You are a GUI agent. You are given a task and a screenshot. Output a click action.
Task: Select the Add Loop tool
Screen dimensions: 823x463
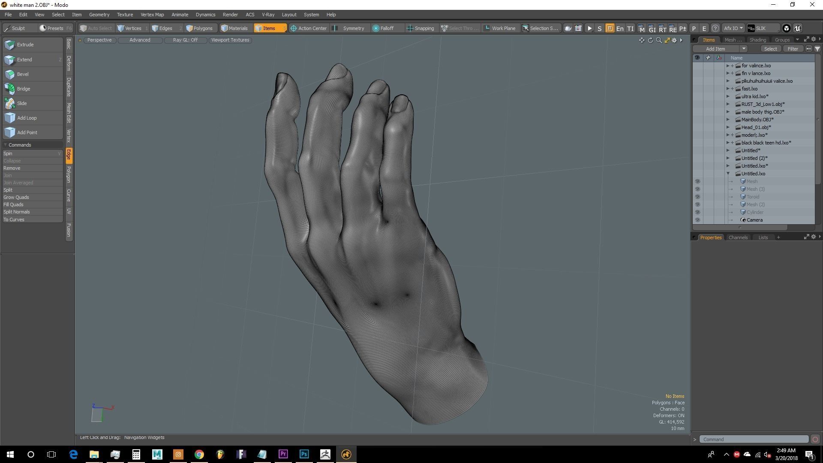[32, 118]
